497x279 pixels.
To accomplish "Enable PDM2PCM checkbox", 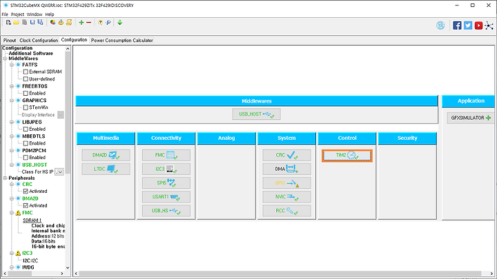I will tap(26, 158).
